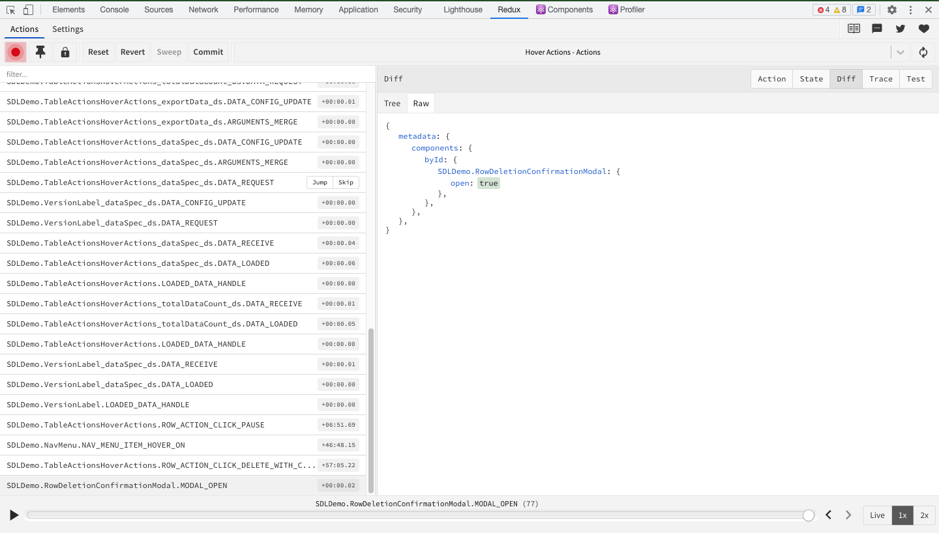Jump to the dataSpec_ds DATA_REQUEST action
Image resolution: width=939 pixels, height=533 pixels.
pos(319,182)
